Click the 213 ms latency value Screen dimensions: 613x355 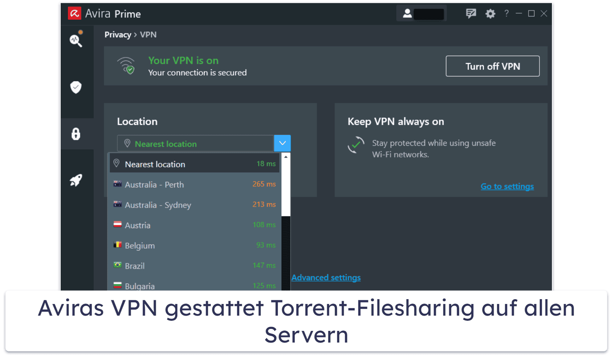click(264, 204)
